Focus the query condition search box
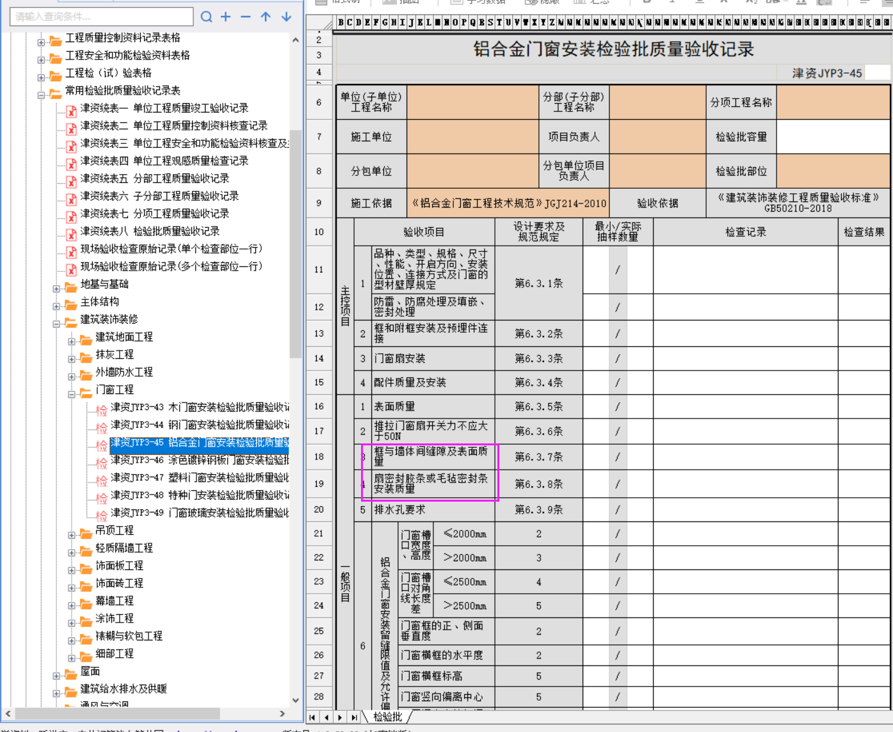Viewport: 893px width, 732px height. pyautogui.click(x=102, y=17)
